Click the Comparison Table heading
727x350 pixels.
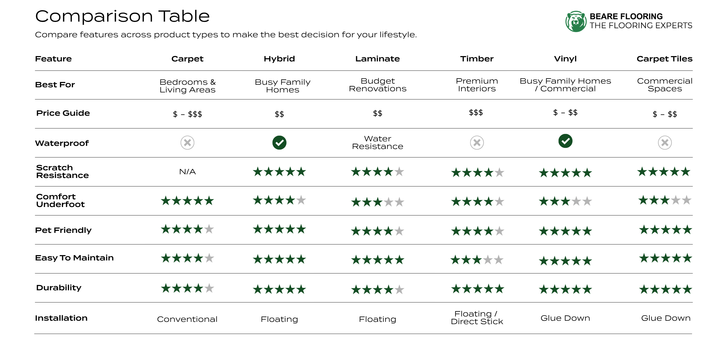tap(122, 16)
